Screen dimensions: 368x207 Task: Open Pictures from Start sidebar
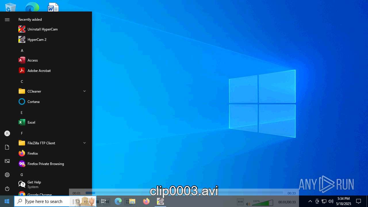[7, 161]
